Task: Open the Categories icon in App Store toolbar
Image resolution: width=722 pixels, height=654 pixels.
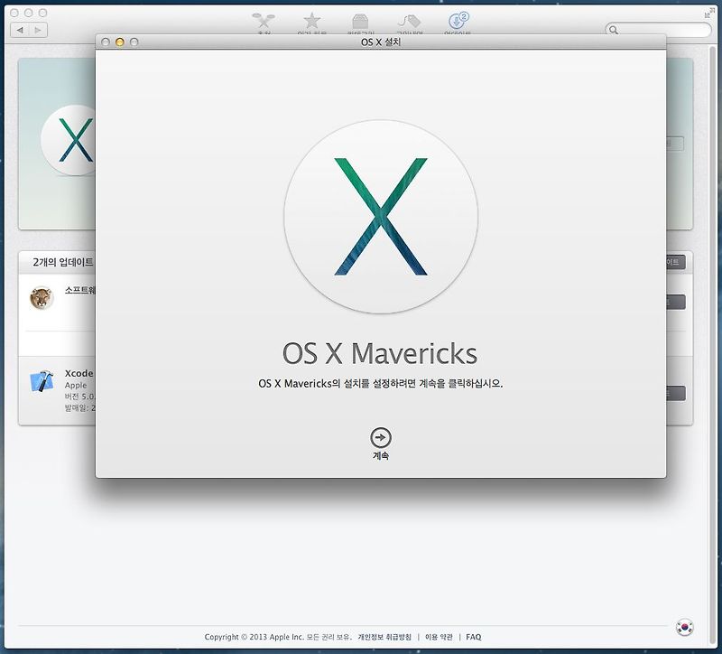Action: point(360,22)
